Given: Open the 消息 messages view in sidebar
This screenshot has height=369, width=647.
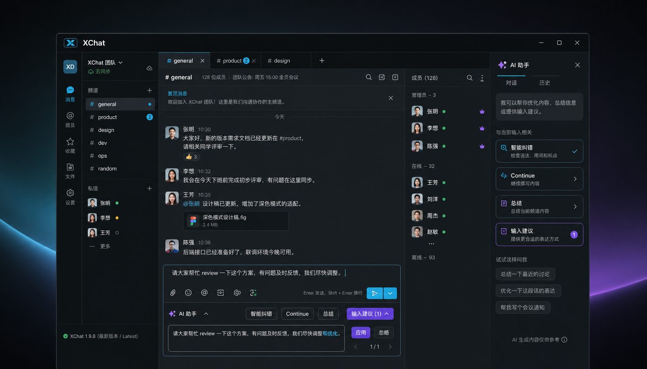Looking at the screenshot, I should pyautogui.click(x=70, y=94).
